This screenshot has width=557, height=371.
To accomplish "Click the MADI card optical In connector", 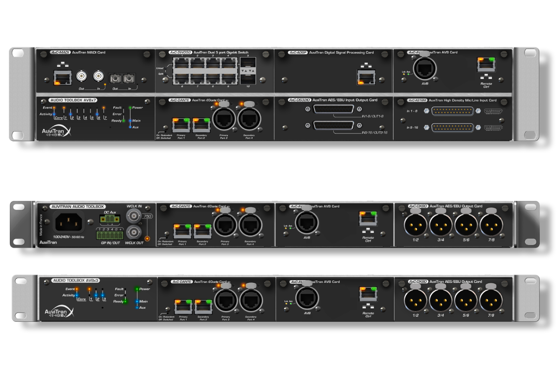I will (x=129, y=78).
